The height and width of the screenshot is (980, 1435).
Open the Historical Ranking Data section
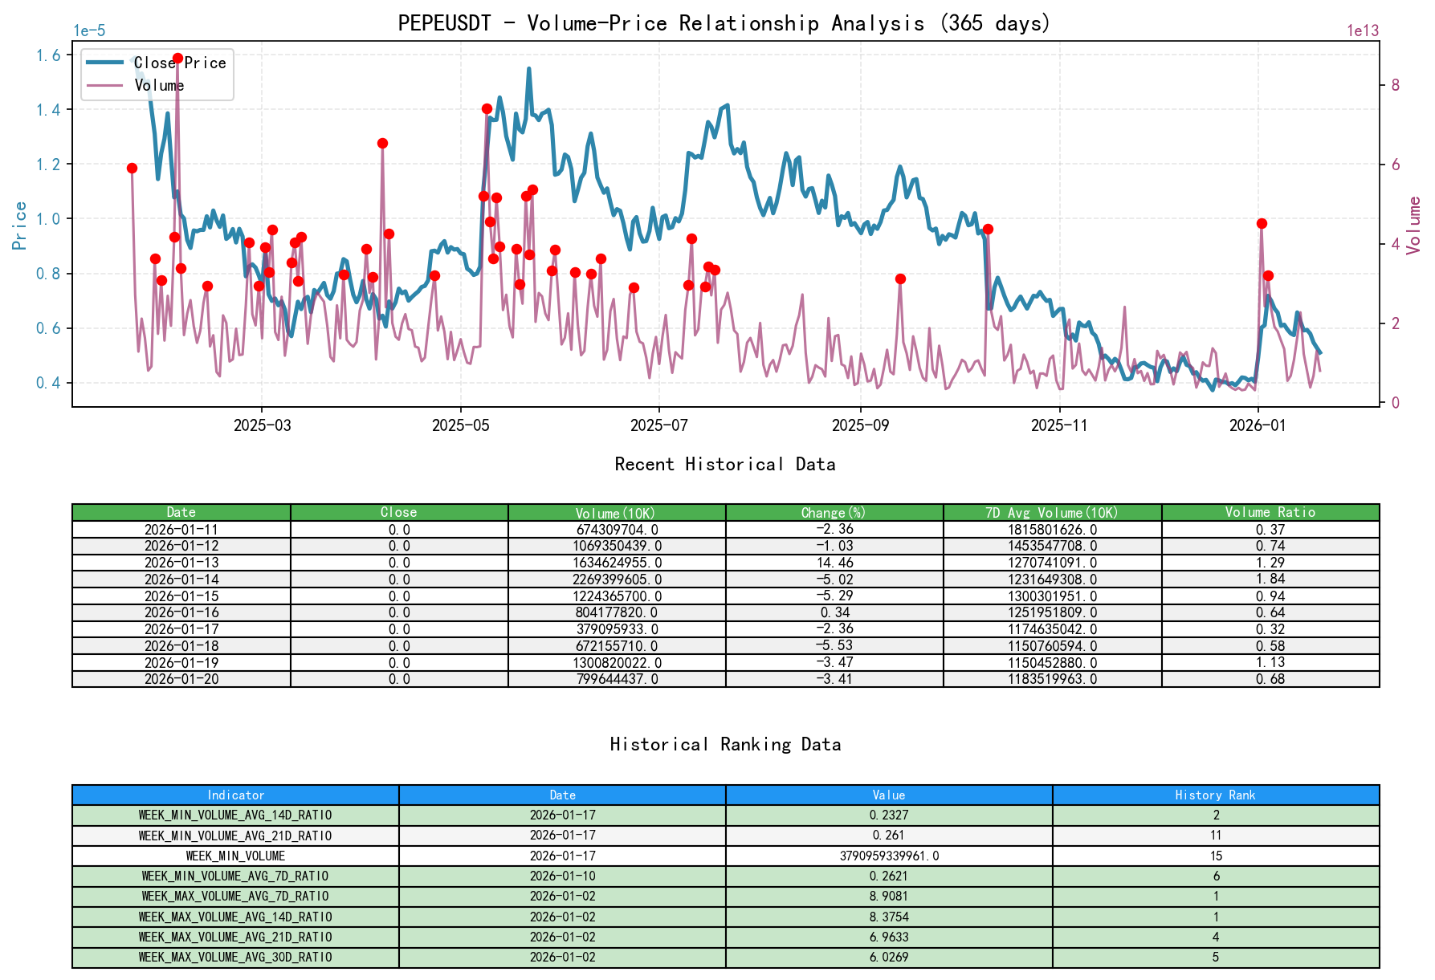(x=724, y=744)
